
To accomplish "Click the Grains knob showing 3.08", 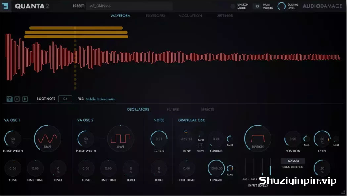I will (216, 139).
